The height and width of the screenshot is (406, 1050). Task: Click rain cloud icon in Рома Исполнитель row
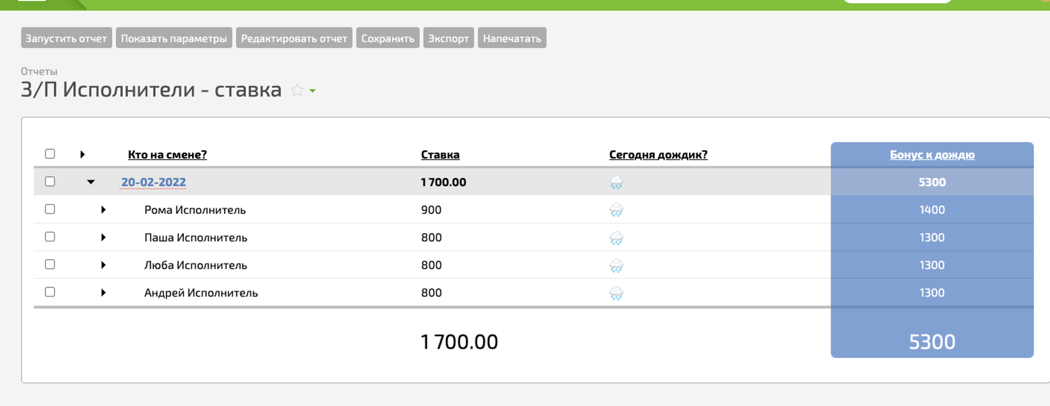pyautogui.click(x=616, y=210)
